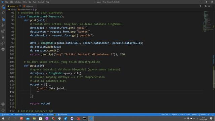Open the File menu

click(7, 2)
